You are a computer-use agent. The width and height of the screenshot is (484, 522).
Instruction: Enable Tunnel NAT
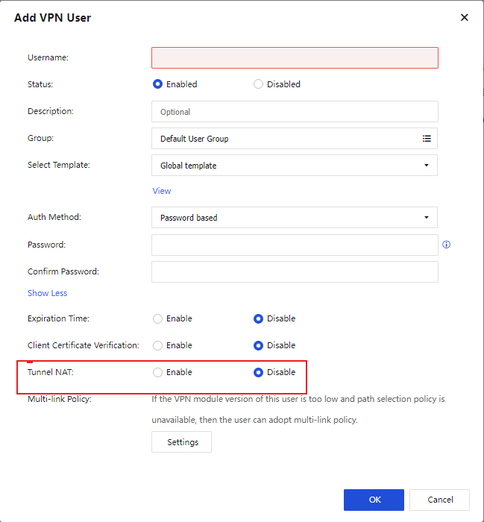[158, 372]
